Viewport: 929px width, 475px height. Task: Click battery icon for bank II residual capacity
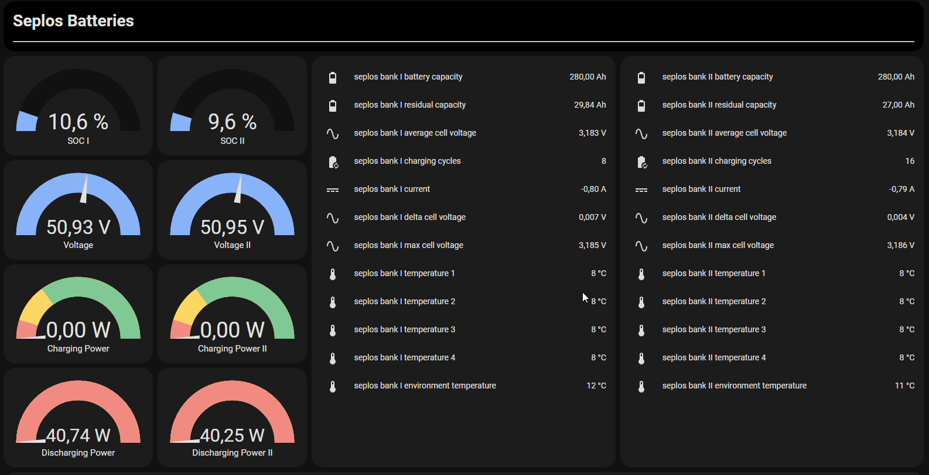point(641,105)
